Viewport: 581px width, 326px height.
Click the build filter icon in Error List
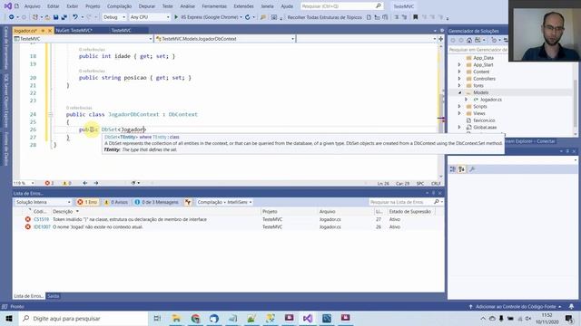(x=188, y=202)
